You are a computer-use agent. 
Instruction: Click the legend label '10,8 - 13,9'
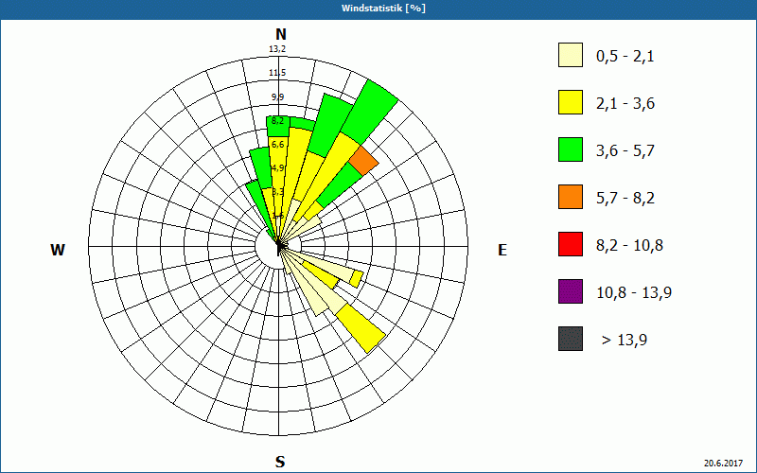click(x=634, y=293)
